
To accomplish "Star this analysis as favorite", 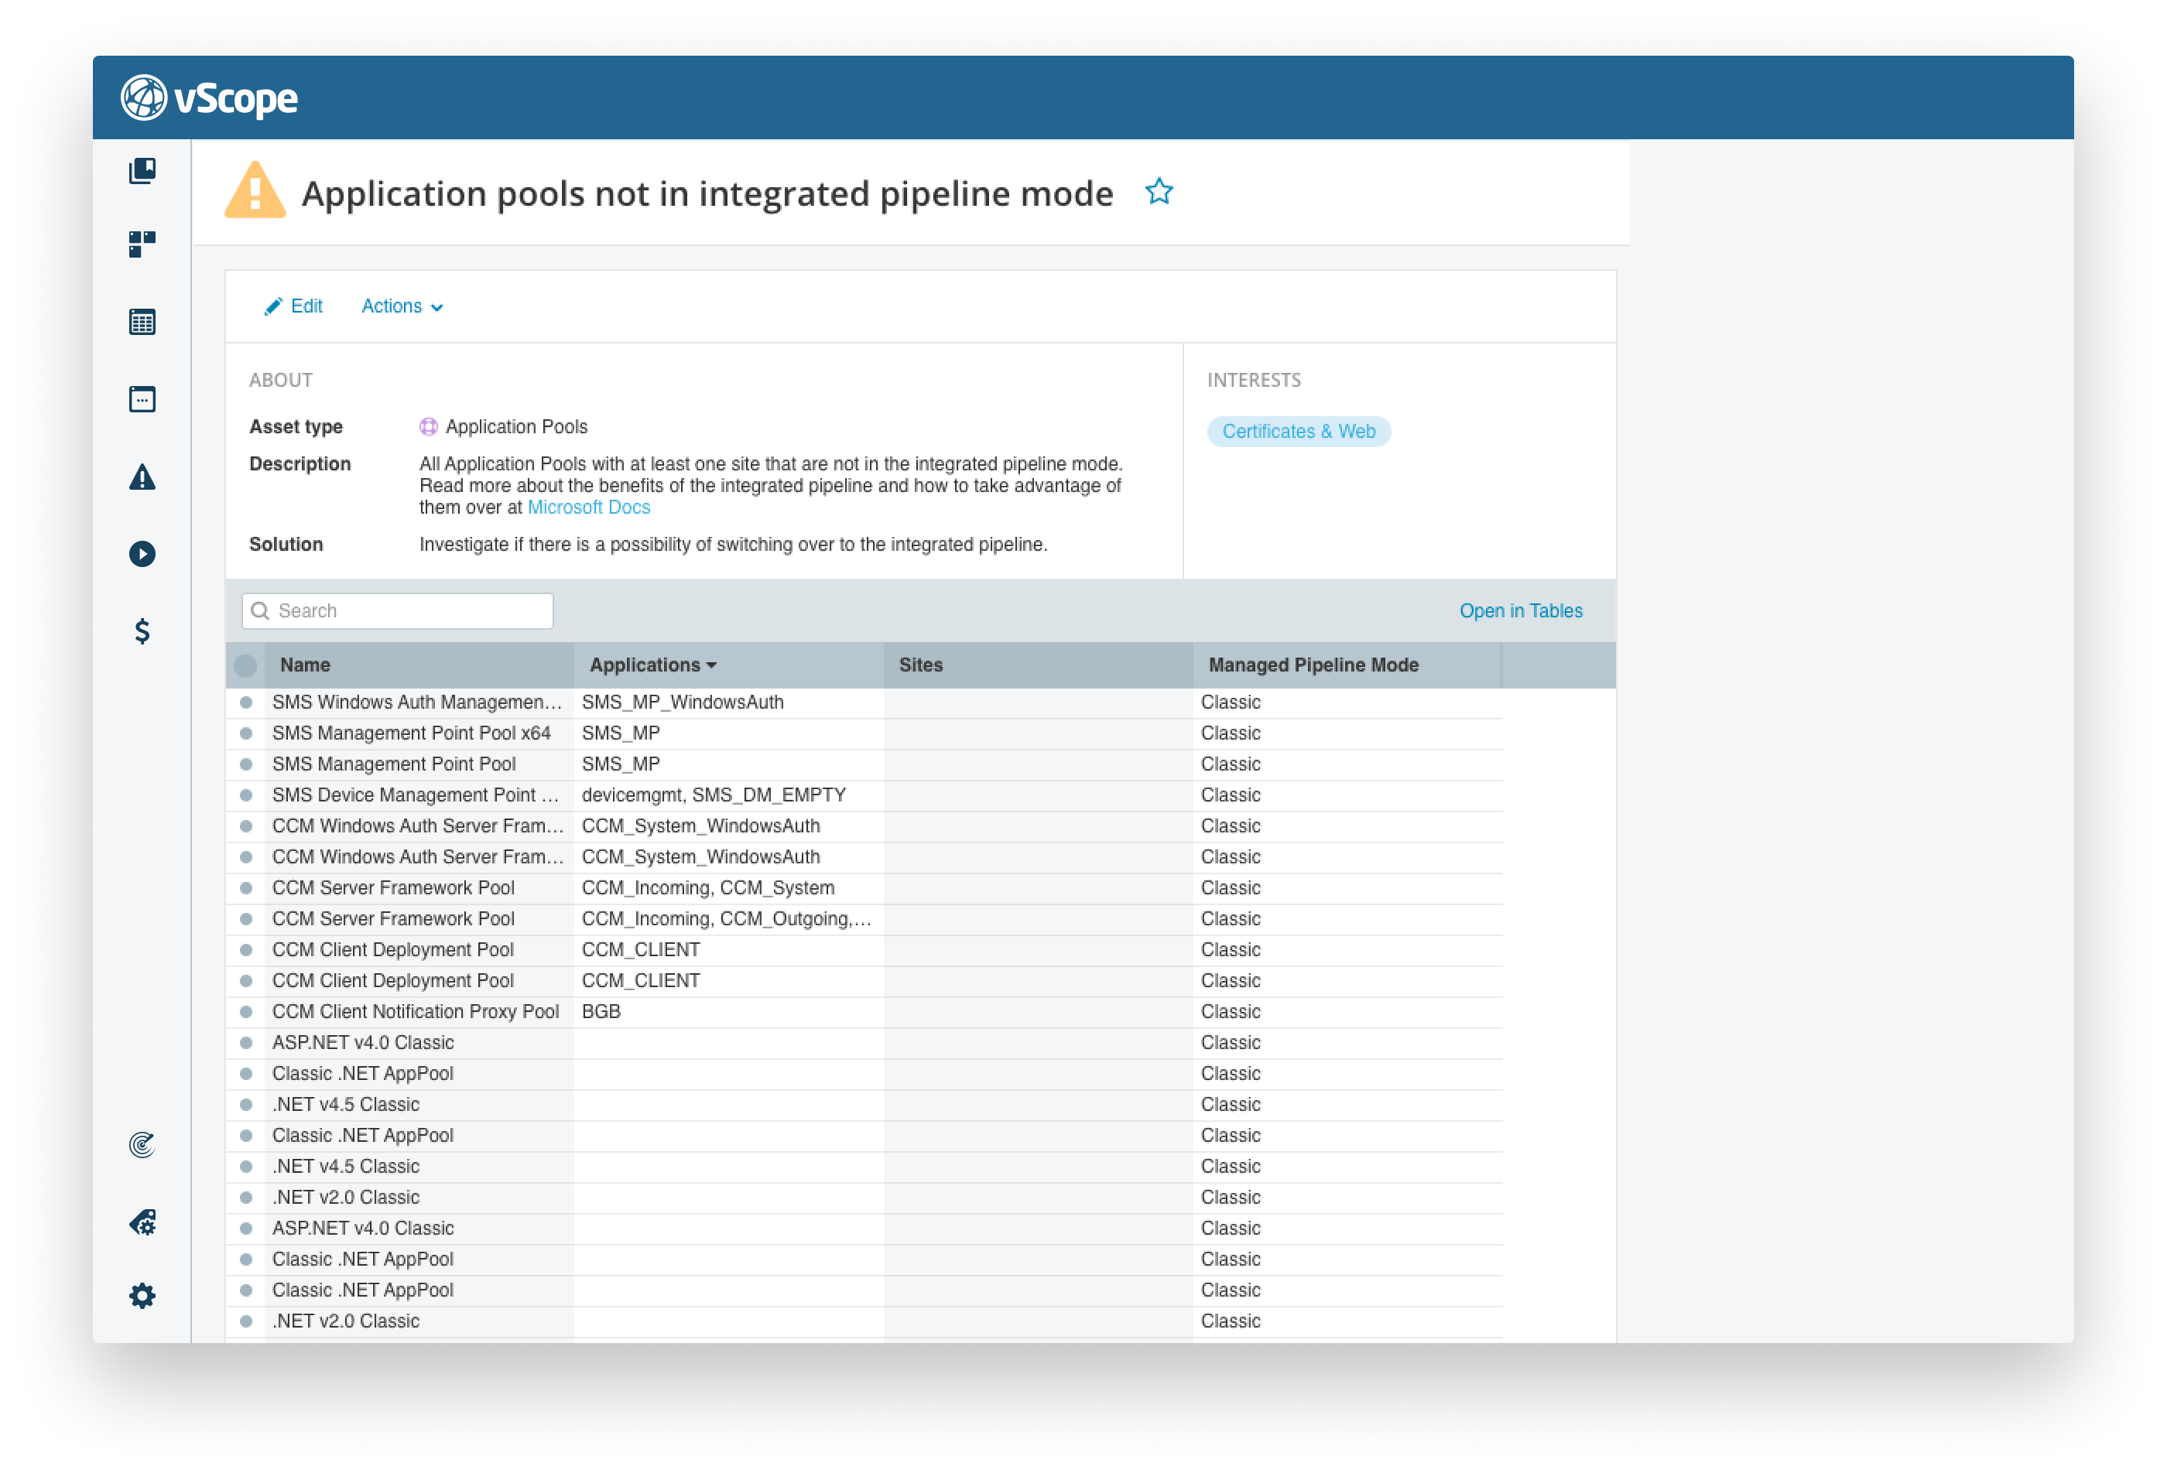I will (1158, 191).
